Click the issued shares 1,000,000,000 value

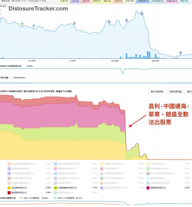pyautogui.click(x=19, y=78)
